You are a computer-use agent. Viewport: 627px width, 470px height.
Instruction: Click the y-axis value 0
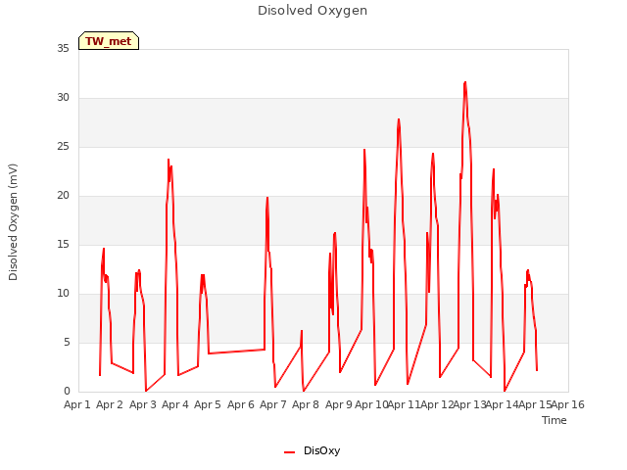[67, 392]
